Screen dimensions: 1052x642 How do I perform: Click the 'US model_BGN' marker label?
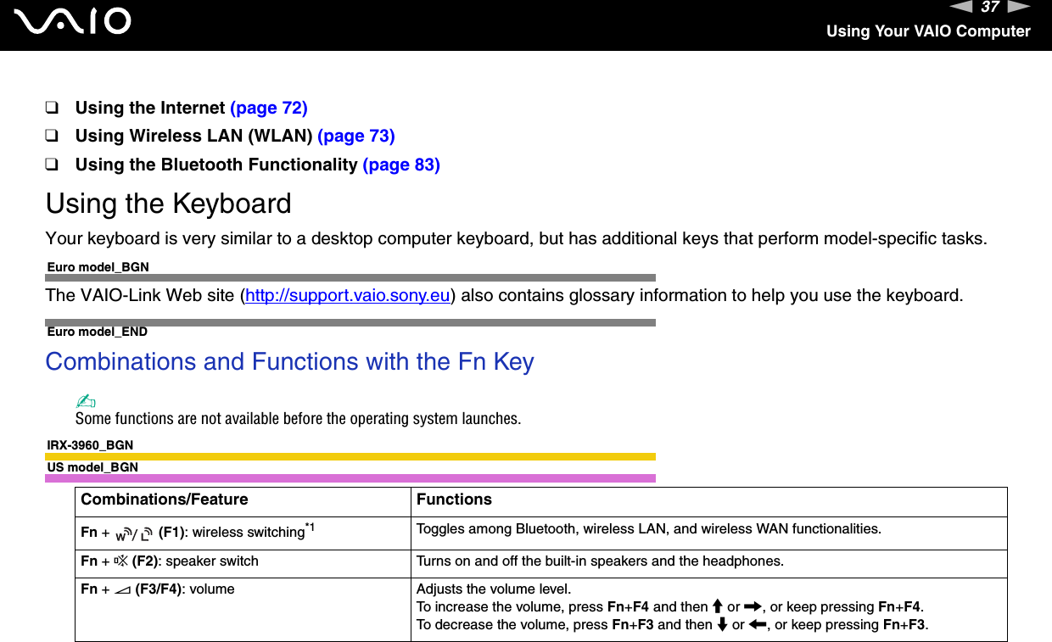[x=92, y=467]
